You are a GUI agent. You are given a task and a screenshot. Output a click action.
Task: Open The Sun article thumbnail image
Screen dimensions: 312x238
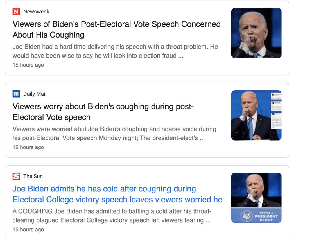pyautogui.click(x=256, y=190)
